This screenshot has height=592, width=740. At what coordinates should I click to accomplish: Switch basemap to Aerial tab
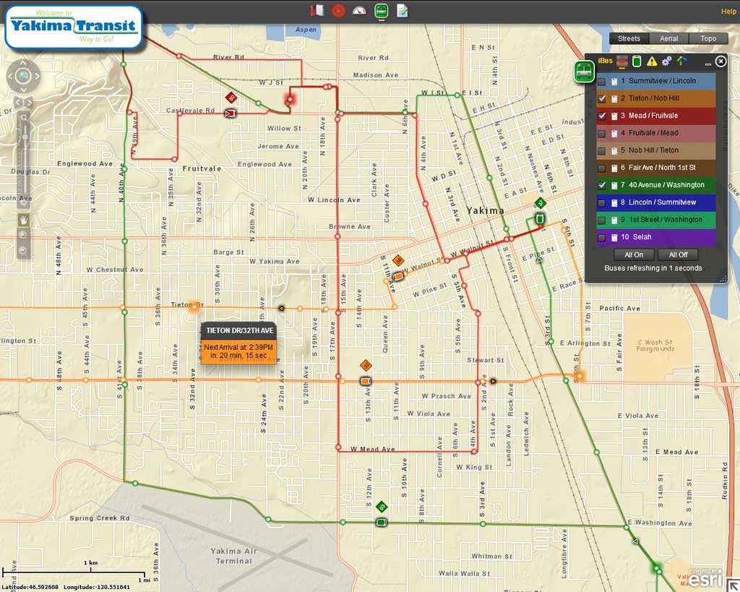coord(668,39)
